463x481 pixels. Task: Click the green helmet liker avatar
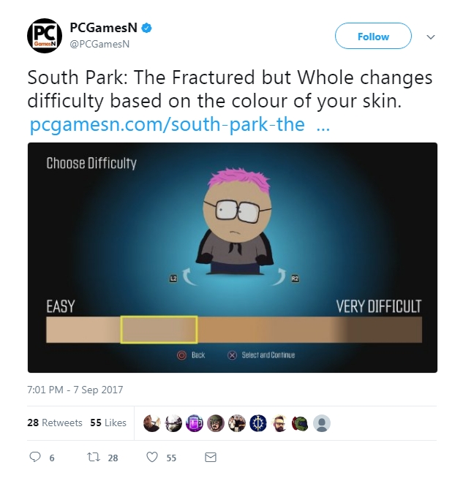click(300, 423)
